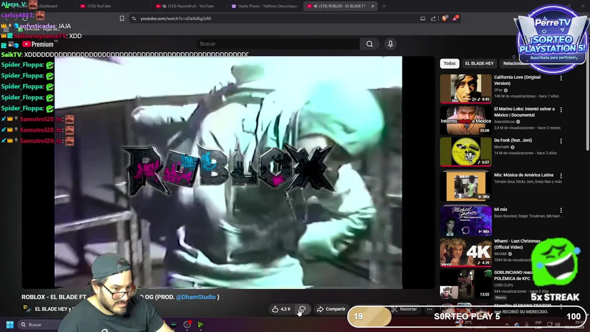Open options menu for Da Fonk
The height and width of the screenshot is (332, 590).
561,141
